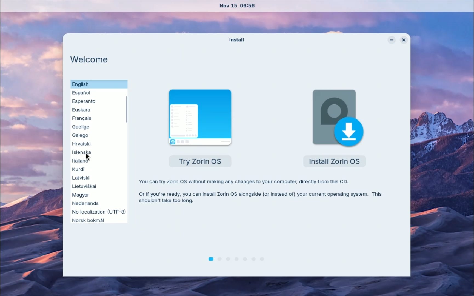Pick Norsk bokmål from the list

click(x=88, y=220)
